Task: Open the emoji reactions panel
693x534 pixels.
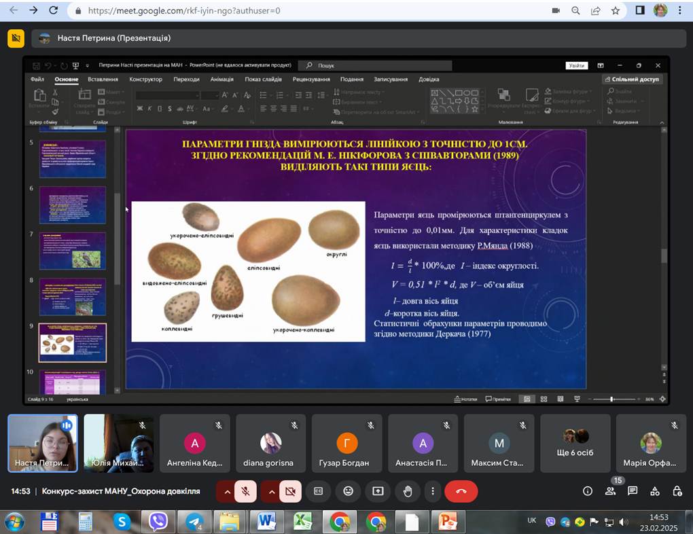Action: (348, 491)
